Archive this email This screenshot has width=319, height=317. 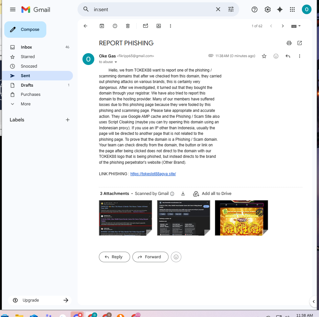102,26
